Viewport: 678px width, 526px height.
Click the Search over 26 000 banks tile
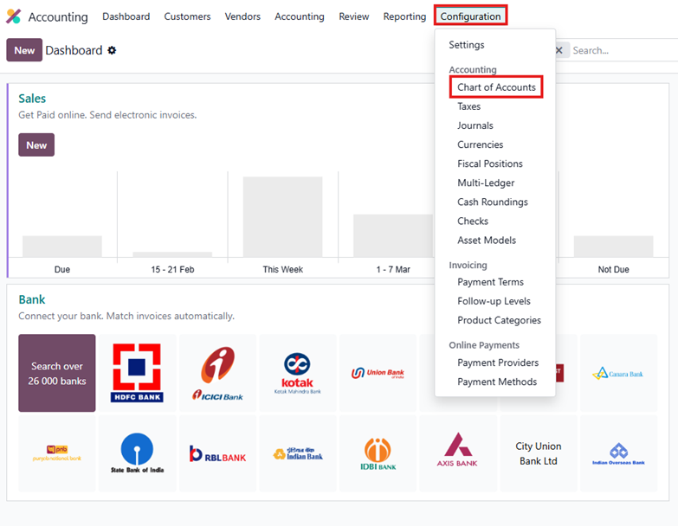pos(57,373)
